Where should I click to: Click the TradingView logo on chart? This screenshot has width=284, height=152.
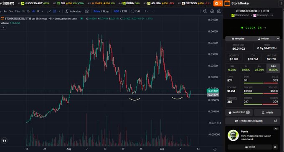point(5,140)
